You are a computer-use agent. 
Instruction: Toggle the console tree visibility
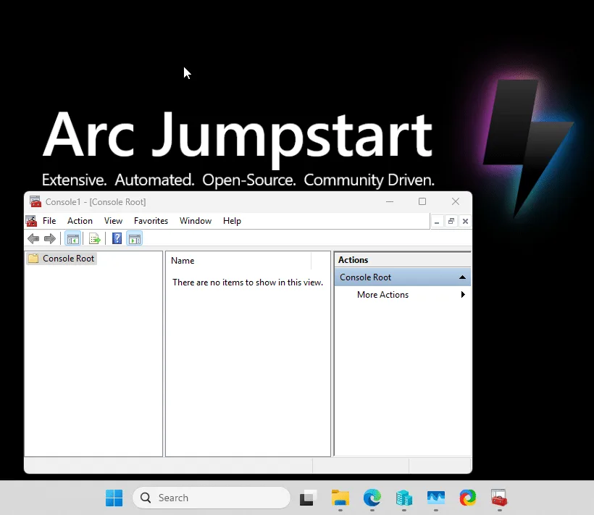[x=72, y=238]
